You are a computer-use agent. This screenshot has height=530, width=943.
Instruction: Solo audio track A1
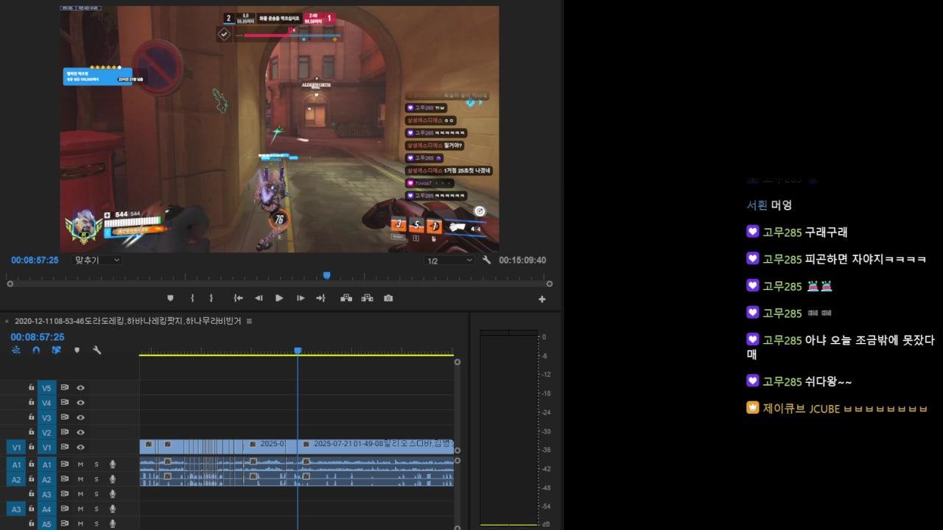96,464
